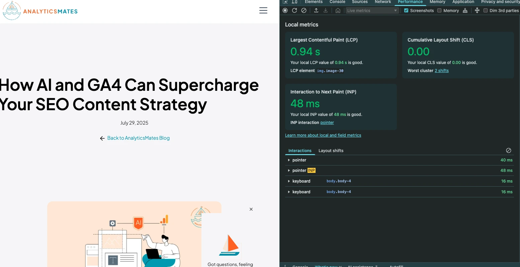Click the home landing page icon
520x267 pixels.
click(338, 10)
